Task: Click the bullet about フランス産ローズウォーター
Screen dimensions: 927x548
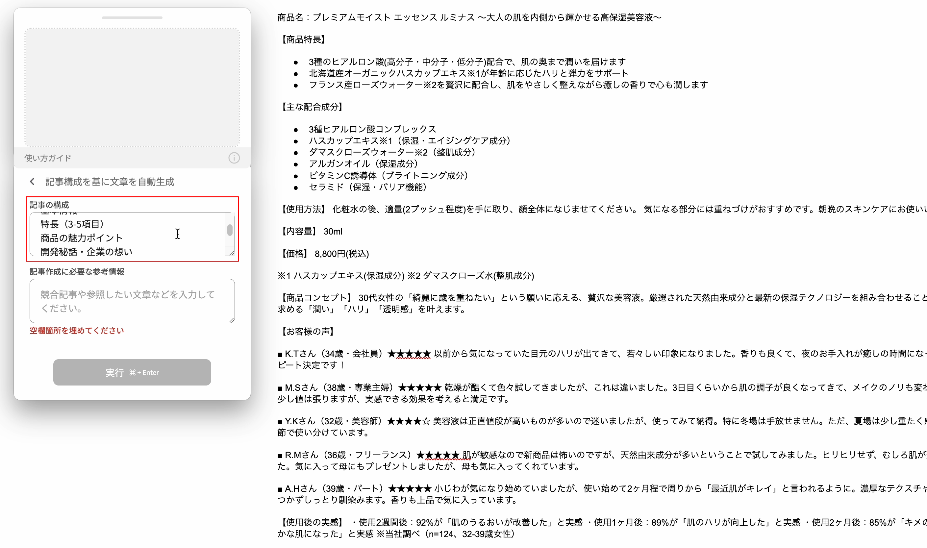Action: pos(509,85)
